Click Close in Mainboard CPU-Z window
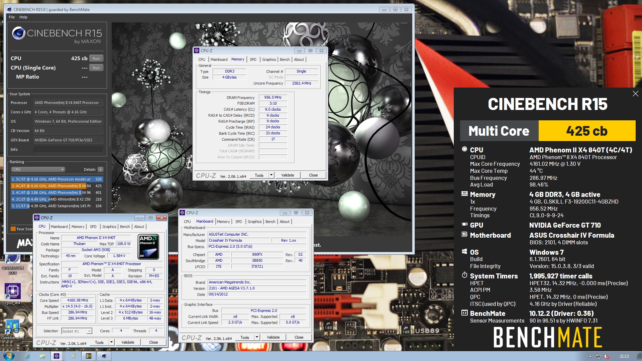 tap(299, 337)
